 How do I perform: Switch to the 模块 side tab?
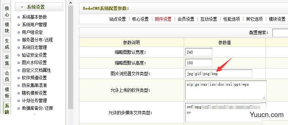[7, 28]
